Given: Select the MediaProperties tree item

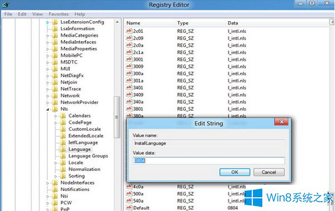Looking at the screenshot, I should click(79, 49).
